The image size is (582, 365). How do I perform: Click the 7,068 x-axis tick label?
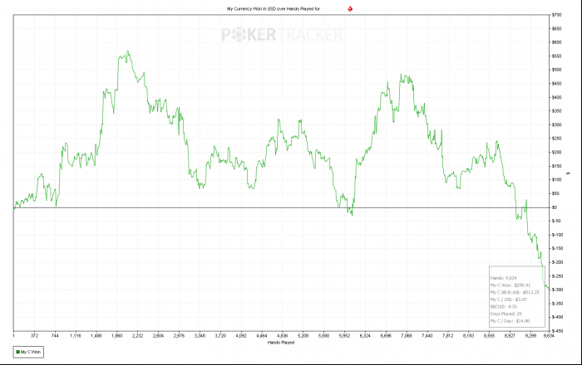(407, 336)
